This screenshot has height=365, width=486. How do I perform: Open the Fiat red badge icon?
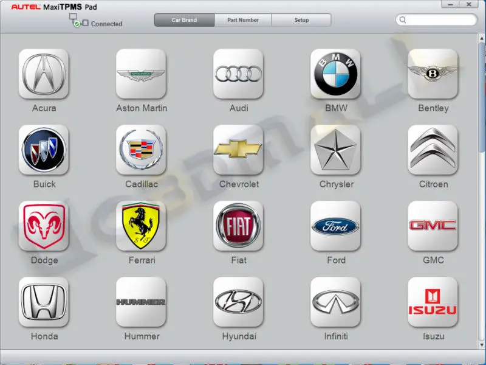coord(238,226)
